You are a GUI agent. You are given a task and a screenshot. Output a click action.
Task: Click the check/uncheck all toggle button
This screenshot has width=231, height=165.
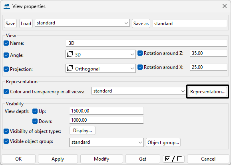[173, 159]
